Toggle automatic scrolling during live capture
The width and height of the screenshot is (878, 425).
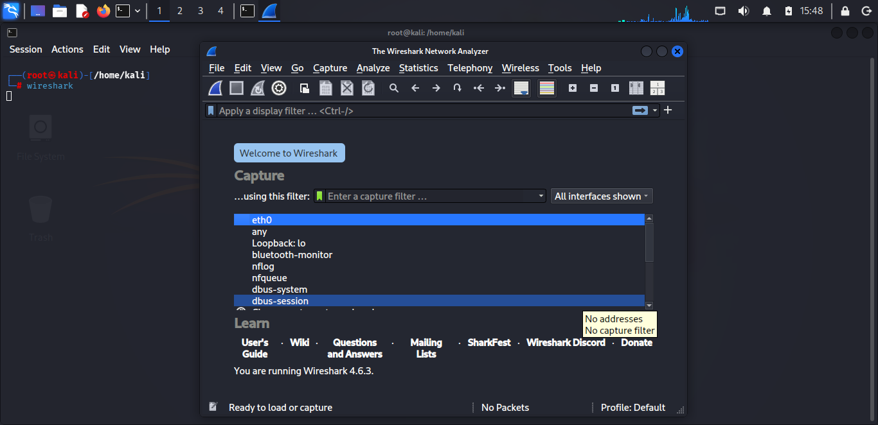[521, 88]
